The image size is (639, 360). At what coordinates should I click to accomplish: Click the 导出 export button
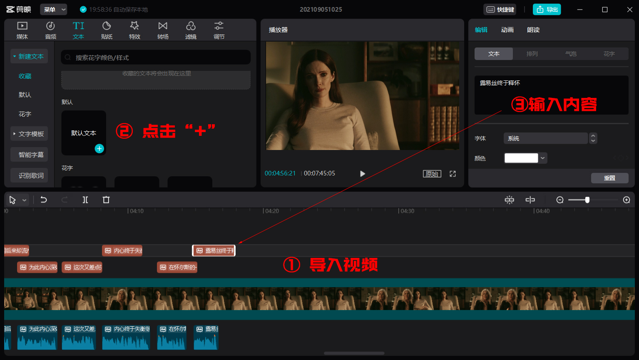[x=547, y=9]
